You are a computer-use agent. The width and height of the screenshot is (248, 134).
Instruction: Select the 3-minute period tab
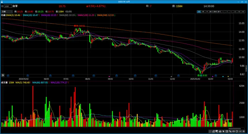[x=227, y=12]
